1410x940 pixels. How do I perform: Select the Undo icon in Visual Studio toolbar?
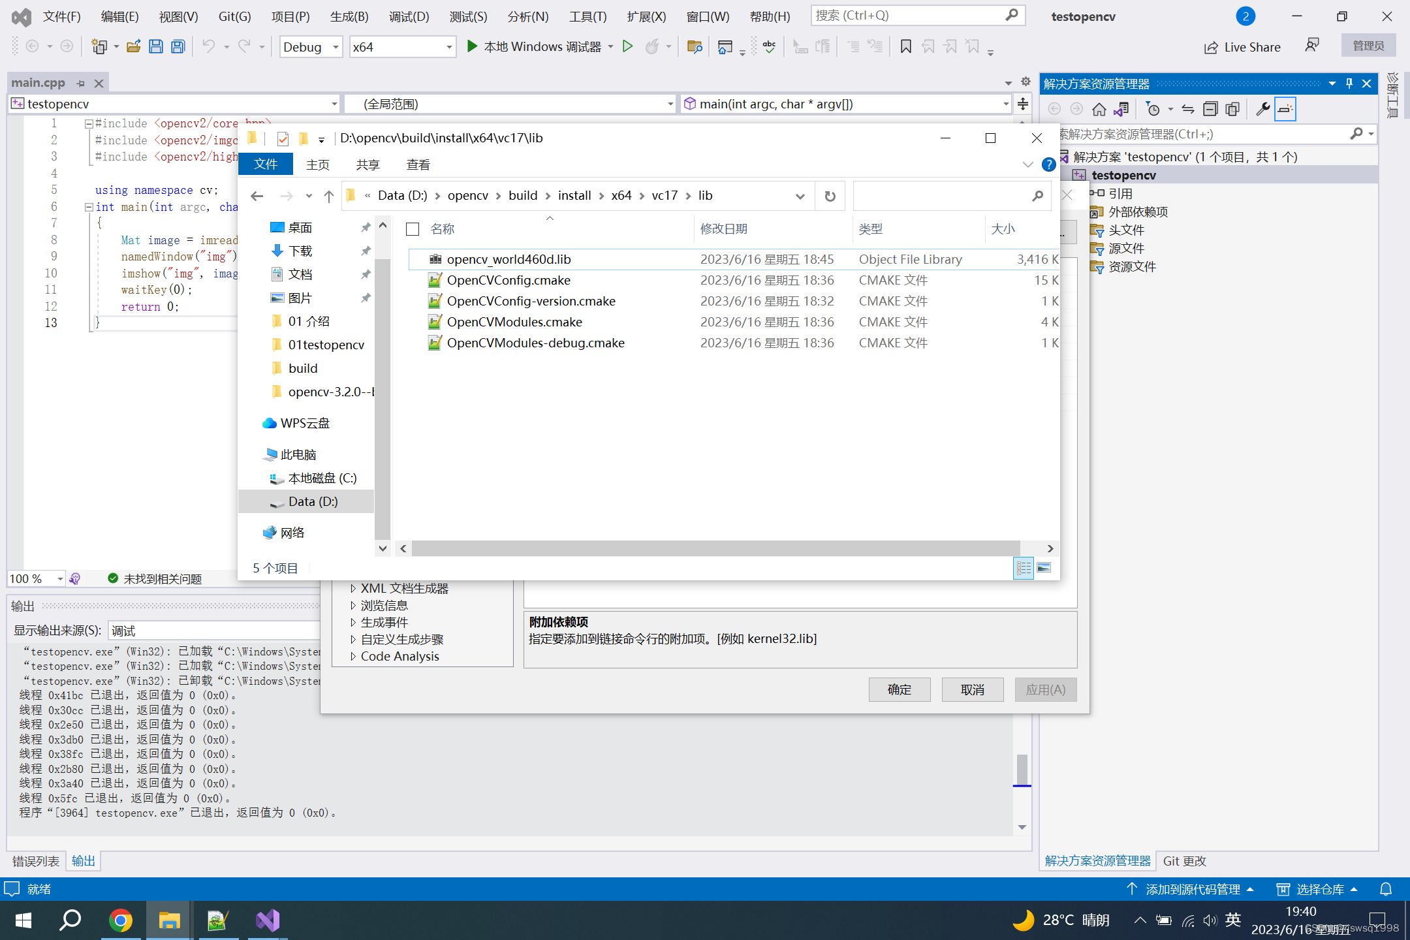coord(210,46)
